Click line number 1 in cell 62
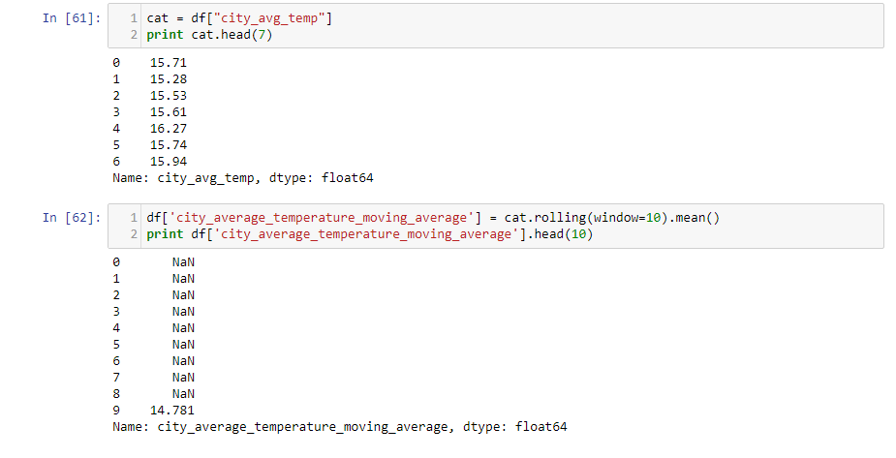Image resolution: width=896 pixels, height=458 pixels. [x=134, y=218]
